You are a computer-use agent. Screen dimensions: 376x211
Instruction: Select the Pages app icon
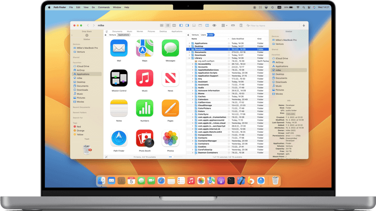point(170,108)
